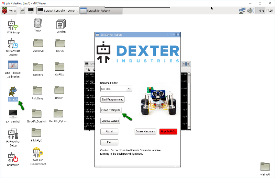Viewport: 275px width, 178px height.
Task: Click scrollbar up arrow in Scratch Controller
Action: [189, 74]
